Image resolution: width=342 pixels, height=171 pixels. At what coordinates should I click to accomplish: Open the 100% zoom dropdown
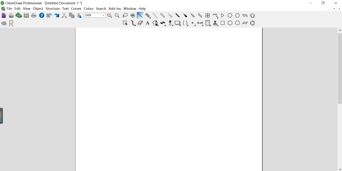tap(103, 15)
